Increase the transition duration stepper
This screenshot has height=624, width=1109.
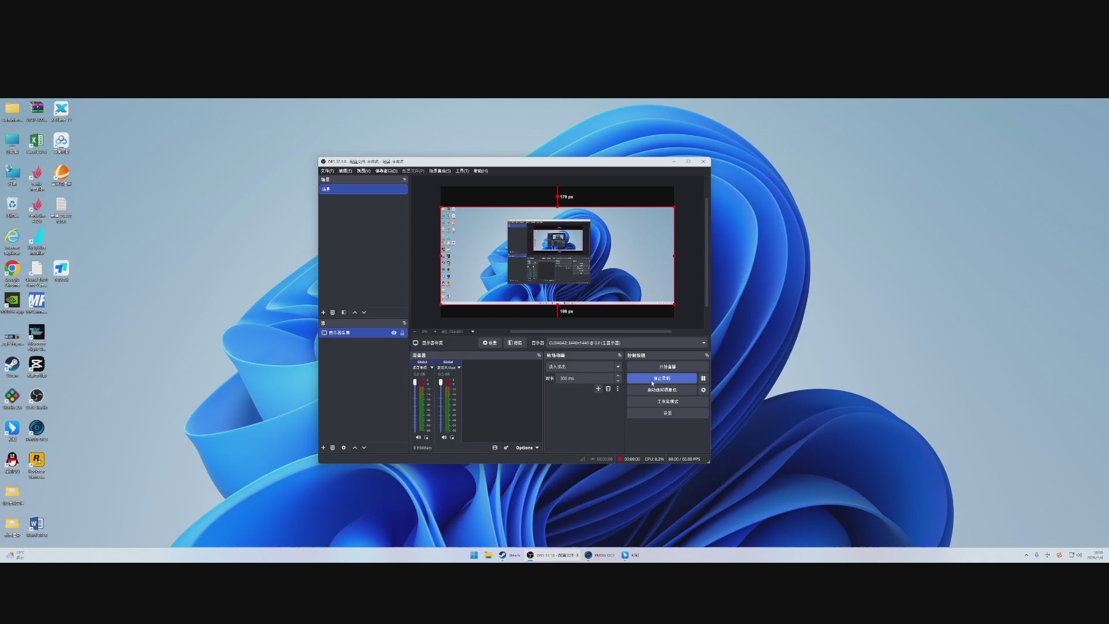point(618,376)
